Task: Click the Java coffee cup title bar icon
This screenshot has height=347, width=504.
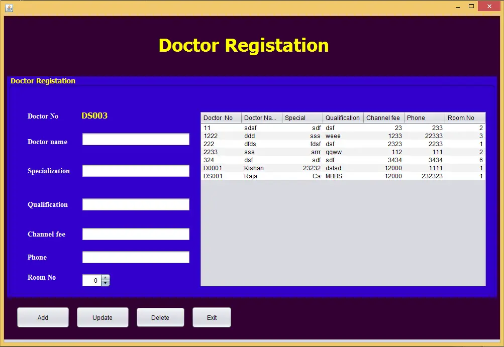Action: pyautogui.click(x=9, y=8)
